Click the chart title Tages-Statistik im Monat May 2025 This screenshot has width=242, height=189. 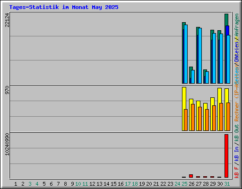point(64,7)
